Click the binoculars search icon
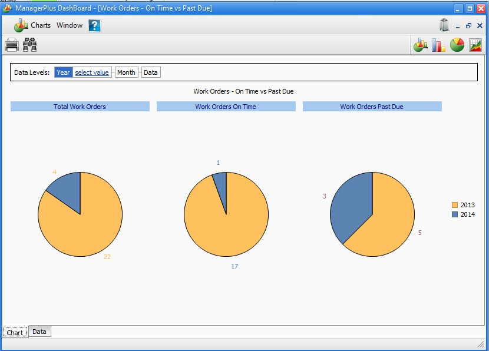This screenshot has width=489, height=351. pyautogui.click(x=30, y=45)
